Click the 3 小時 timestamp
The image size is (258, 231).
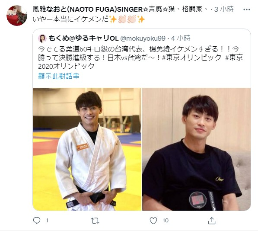click(x=224, y=10)
